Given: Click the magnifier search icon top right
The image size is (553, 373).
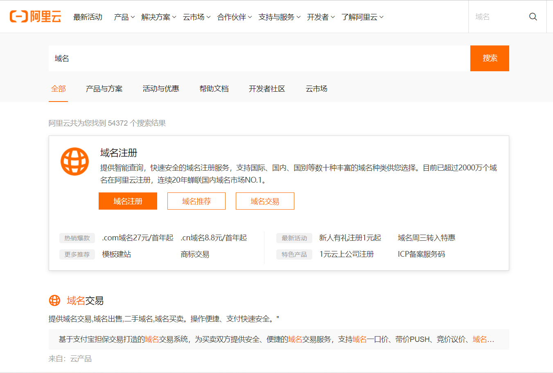Looking at the screenshot, I should [x=533, y=16].
